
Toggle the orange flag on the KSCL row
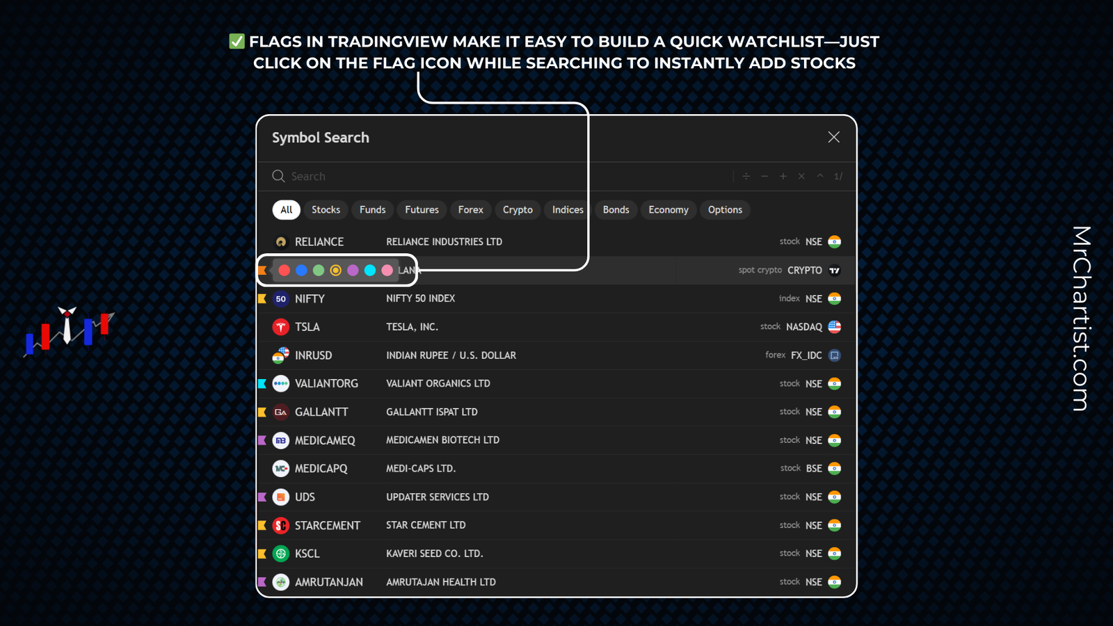262,554
